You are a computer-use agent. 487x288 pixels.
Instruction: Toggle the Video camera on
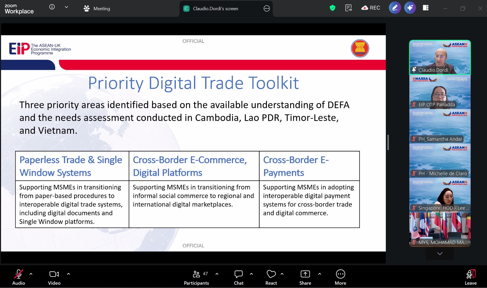point(54,277)
